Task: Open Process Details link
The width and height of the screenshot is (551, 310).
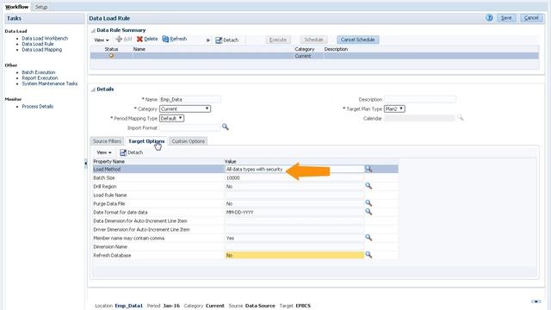Action: point(38,107)
